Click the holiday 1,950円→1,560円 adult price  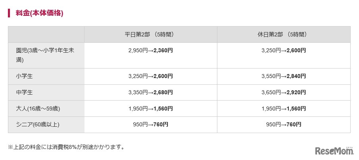coord(284,108)
